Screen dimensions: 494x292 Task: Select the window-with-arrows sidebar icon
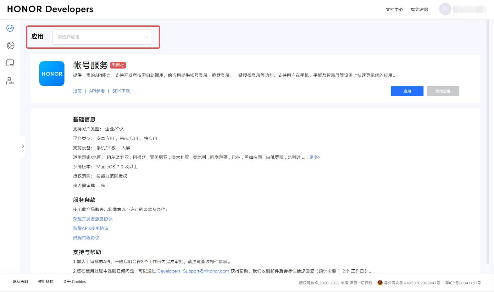[x=10, y=63]
